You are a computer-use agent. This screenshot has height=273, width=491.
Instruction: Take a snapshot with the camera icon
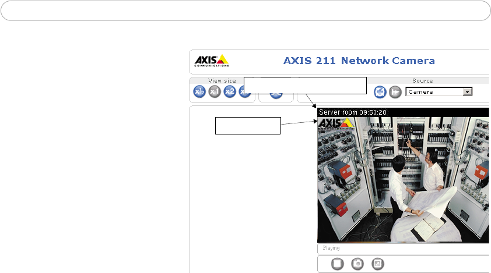point(357,264)
